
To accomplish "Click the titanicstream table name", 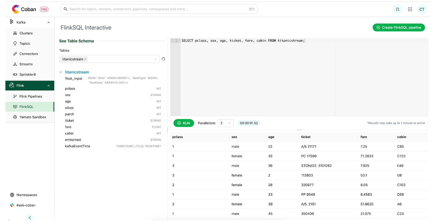I will coord(77,72).
